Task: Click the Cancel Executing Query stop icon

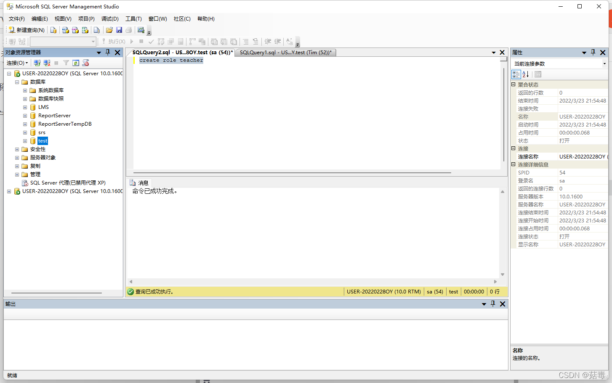Action: 141,42
